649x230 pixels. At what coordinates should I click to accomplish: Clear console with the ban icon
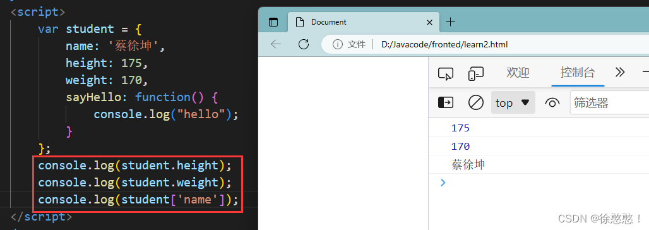pyautogui.click(x=475, y=102)
